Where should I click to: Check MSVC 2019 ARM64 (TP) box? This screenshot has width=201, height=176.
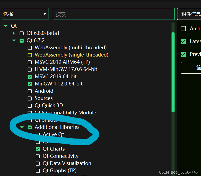29,62
